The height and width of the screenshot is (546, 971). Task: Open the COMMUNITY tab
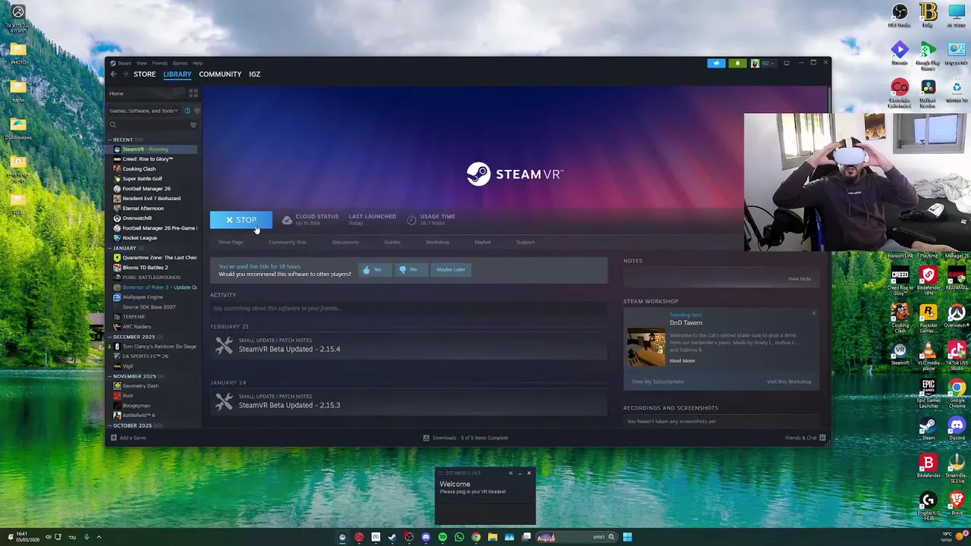220,74
